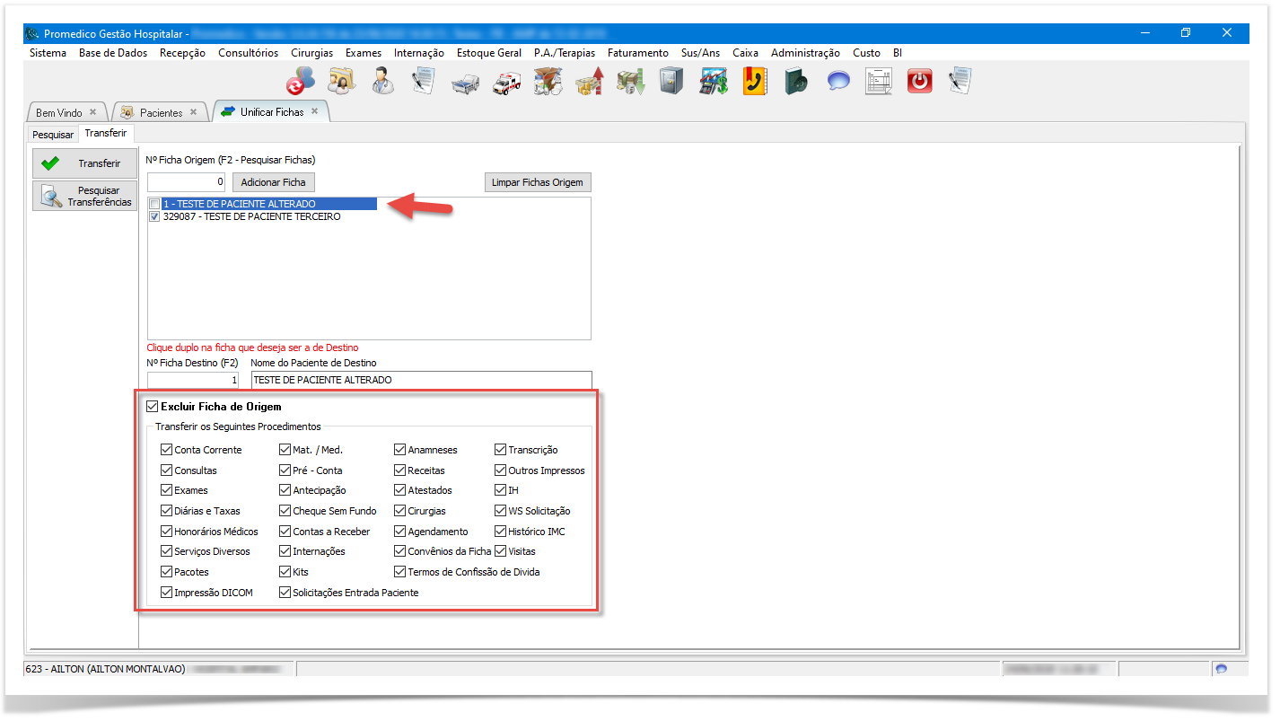Open the Faturamento menu

637,53
